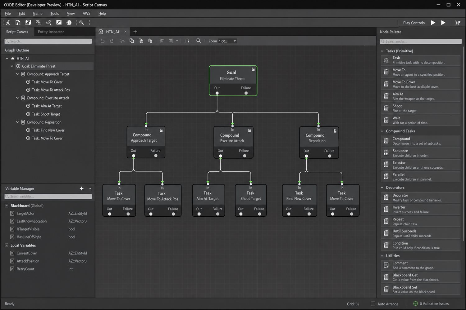Click the Selector node icon in palette
Screen dimensions: 466x310
[x=386, y=165]
